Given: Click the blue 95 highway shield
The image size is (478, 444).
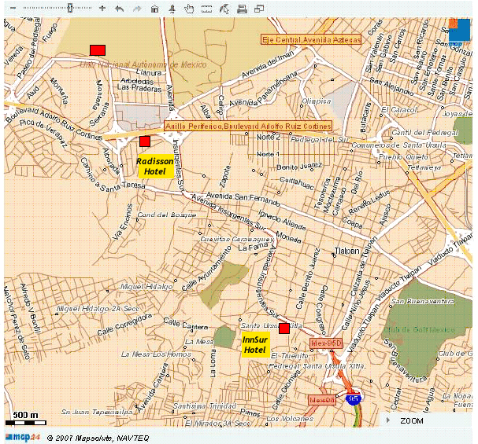Looking at the screenshot, I should click(x=354, y=398).
